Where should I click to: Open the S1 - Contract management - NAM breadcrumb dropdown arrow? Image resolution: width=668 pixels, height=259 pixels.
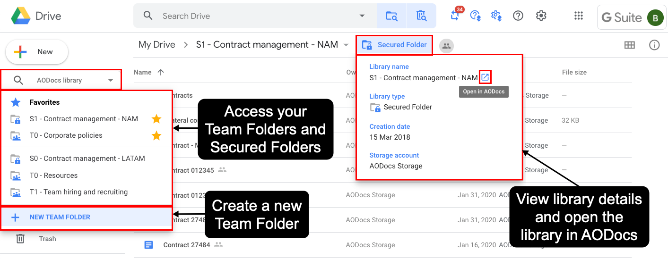(x=346, y=45)
